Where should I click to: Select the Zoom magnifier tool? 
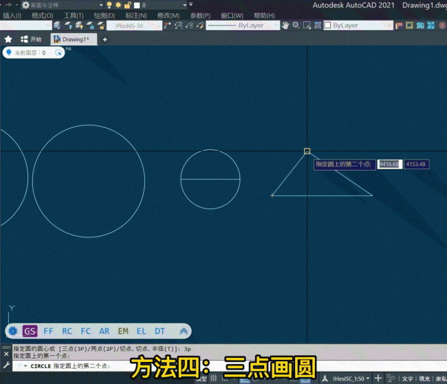[296, 25]
